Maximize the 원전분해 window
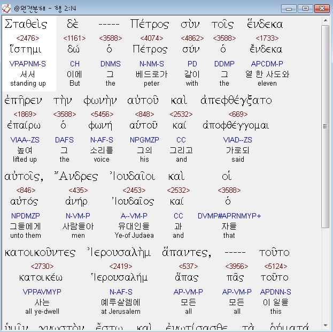This screenshot has height=332, width=333. coord(305,9)
